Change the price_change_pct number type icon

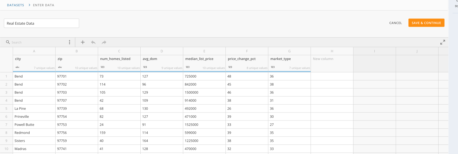tap(230, 67)
